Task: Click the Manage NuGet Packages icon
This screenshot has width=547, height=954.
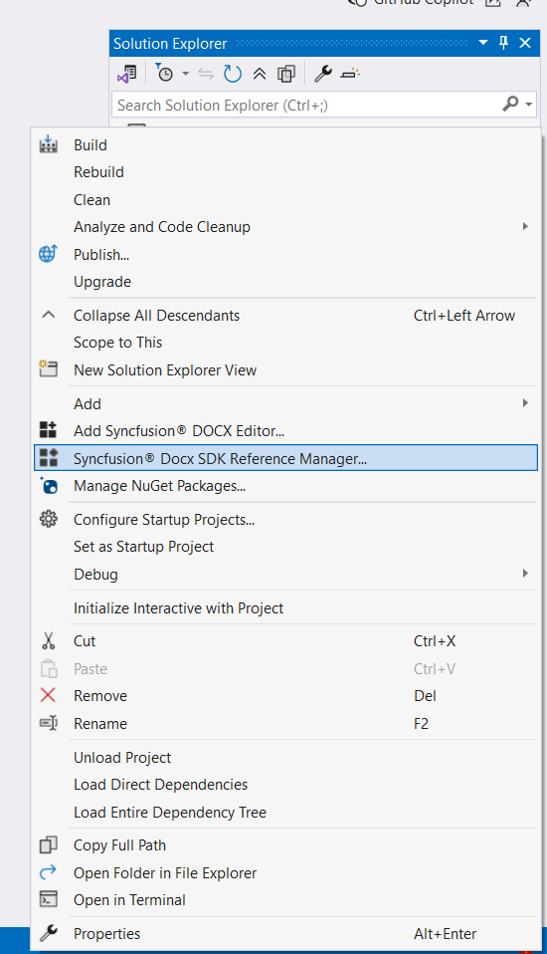Action: (48, 486)
